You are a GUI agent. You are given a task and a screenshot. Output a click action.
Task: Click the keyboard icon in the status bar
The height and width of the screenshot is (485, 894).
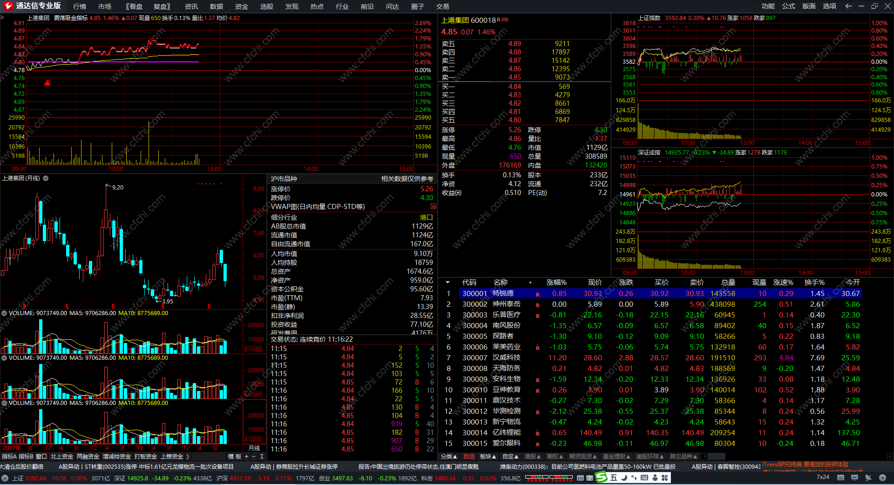[x=840, y=478]
